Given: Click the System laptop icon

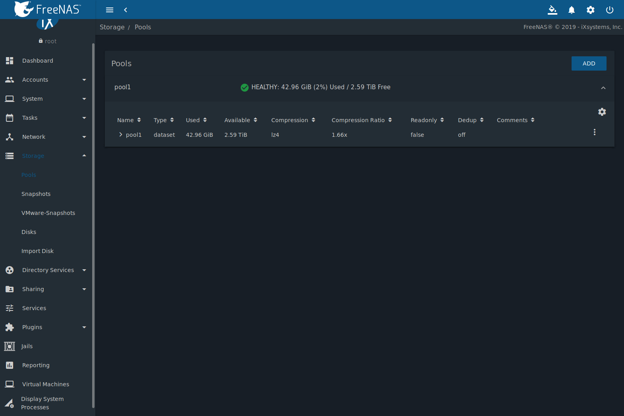Looking at the screenshot, I should coord(10,99).
